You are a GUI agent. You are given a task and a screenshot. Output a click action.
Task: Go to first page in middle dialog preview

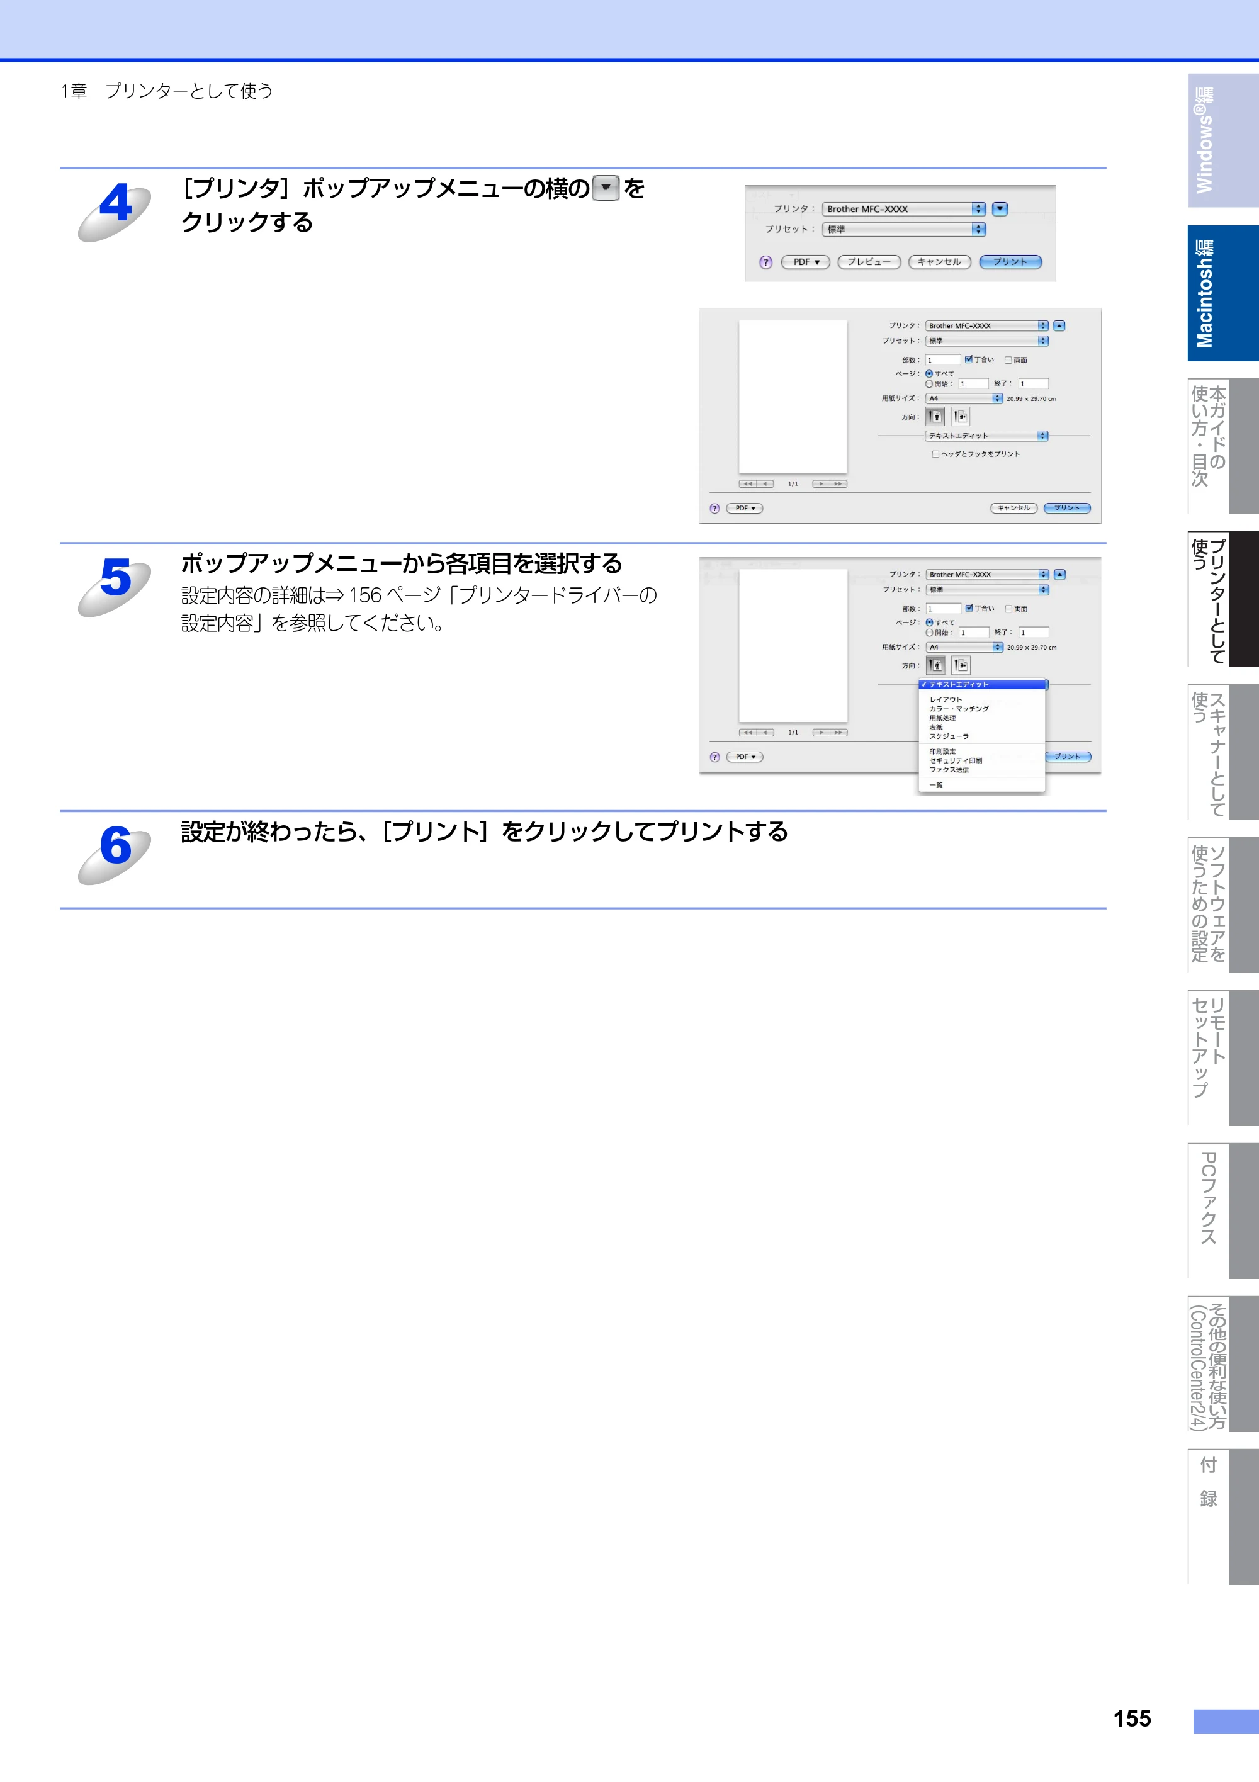coord(747,483)
